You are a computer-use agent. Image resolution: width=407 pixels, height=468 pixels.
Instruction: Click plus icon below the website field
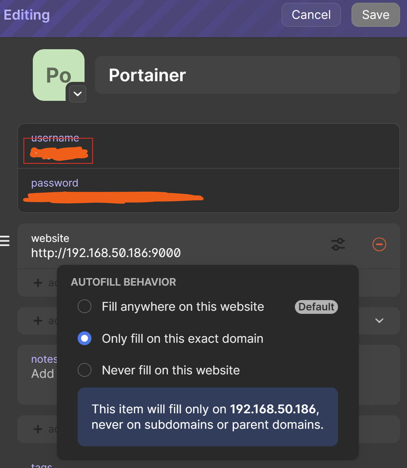point(38,282)
